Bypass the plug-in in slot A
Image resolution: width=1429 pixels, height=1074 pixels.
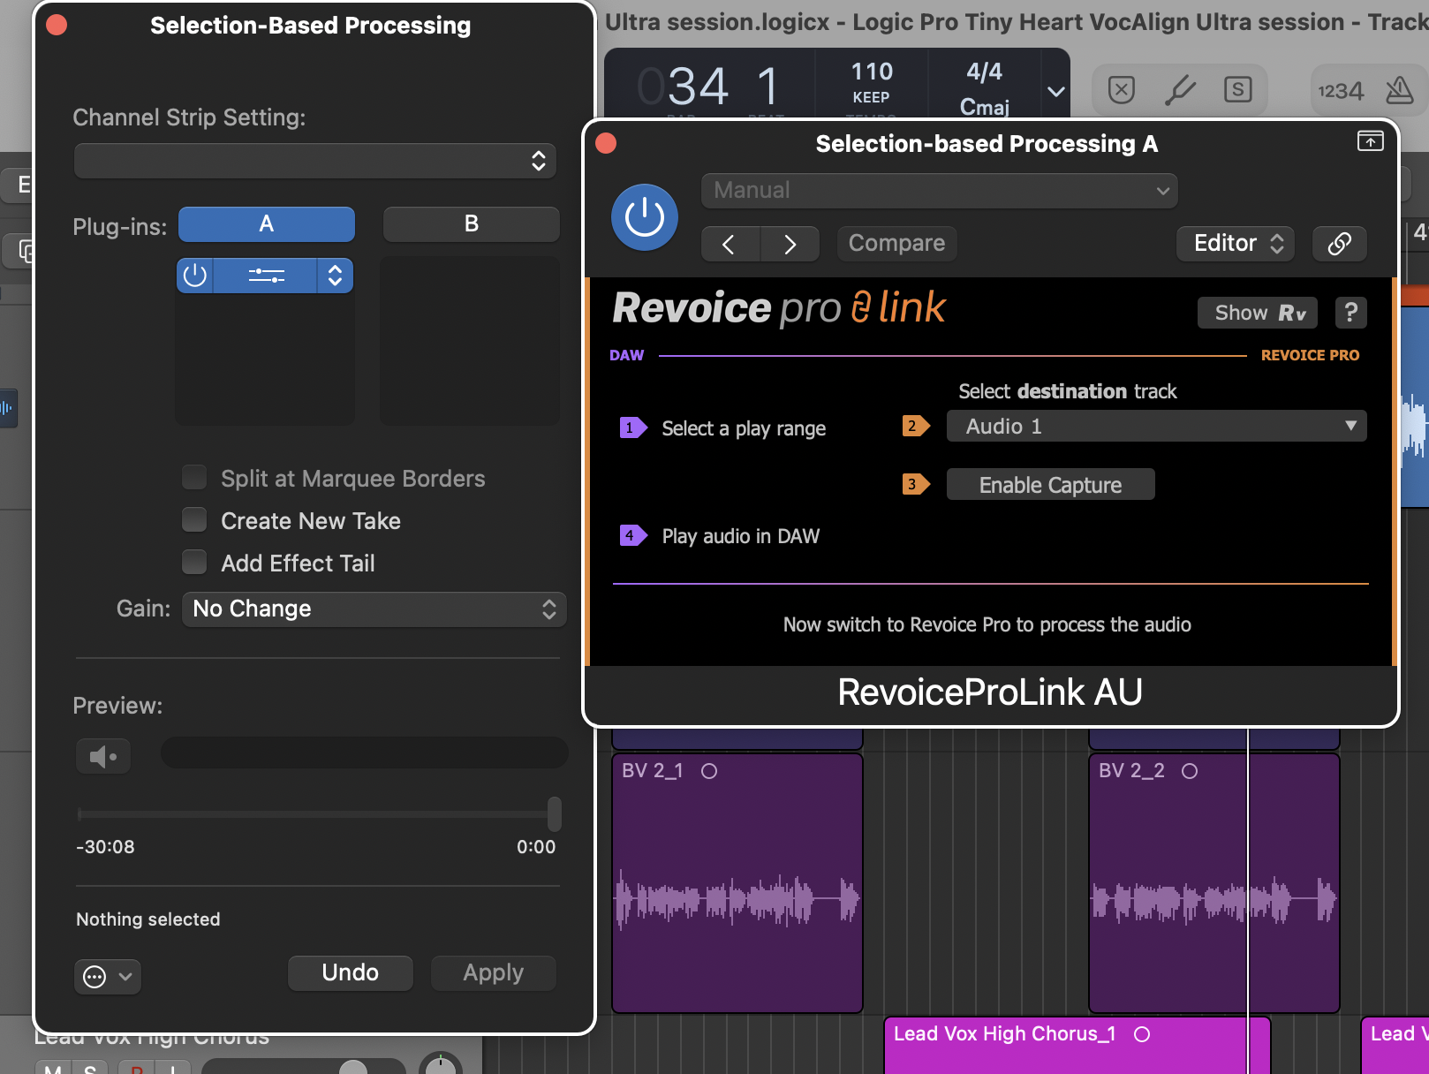(195, 276)
